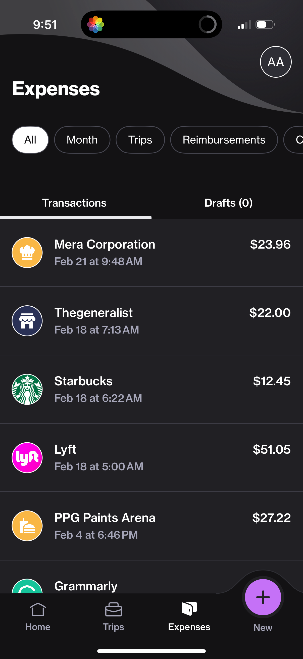Screen dimensions: 303x659
Task: Tap the Mera Corporation chef hat icon
Action: (x=27, y=253)
